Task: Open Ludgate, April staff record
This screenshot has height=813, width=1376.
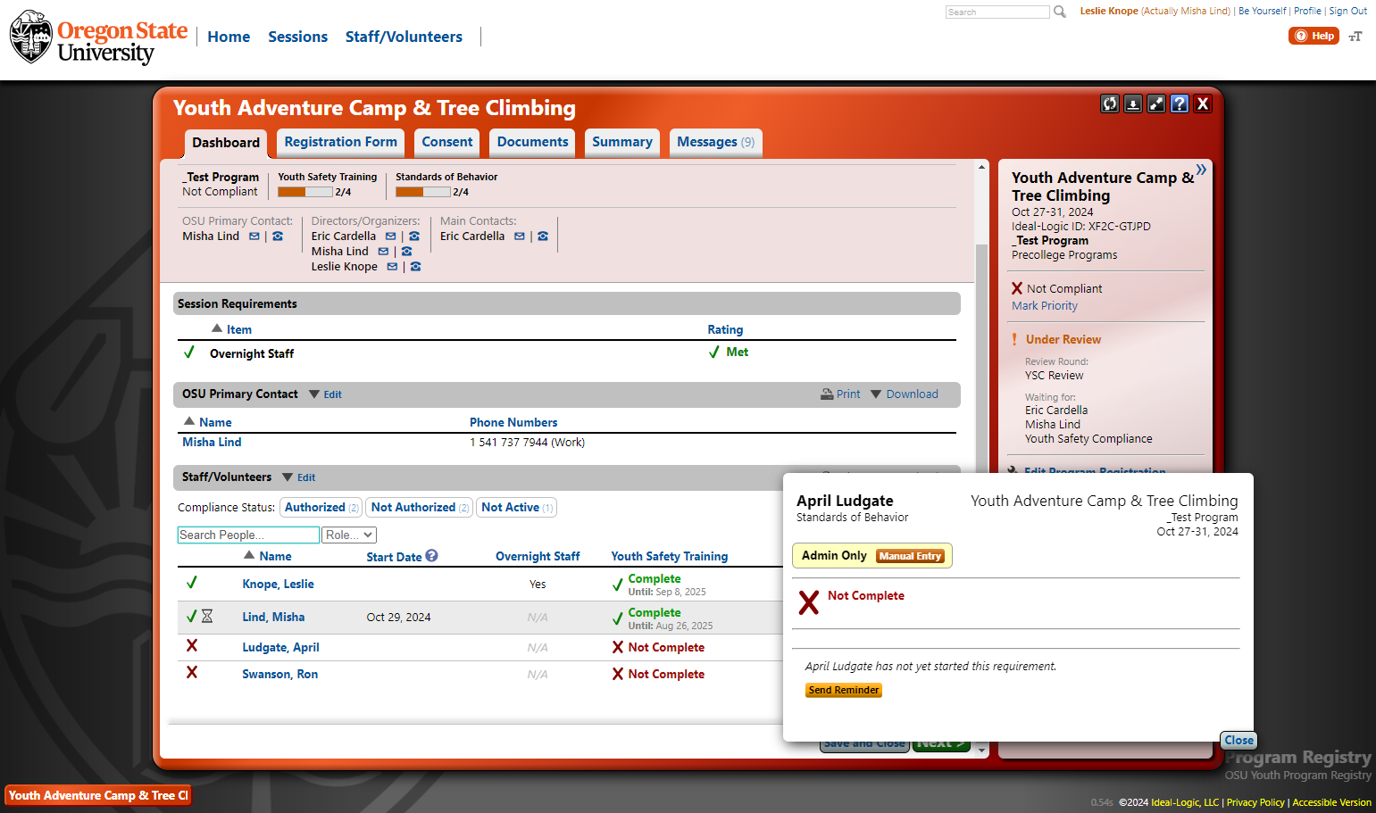Action: tap(280, 647)
